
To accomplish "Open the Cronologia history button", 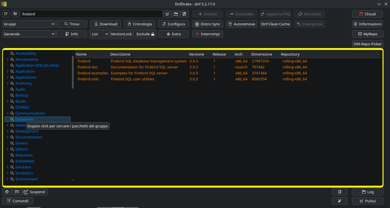I will coord(140,24).
